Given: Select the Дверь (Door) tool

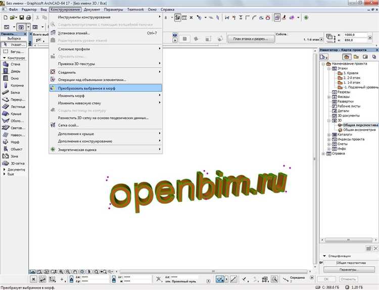Looking at the screenshot, I should tap(14, 71).
